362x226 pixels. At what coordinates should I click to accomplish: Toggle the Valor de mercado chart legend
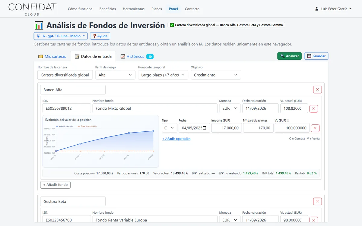(x=64, y=126)
